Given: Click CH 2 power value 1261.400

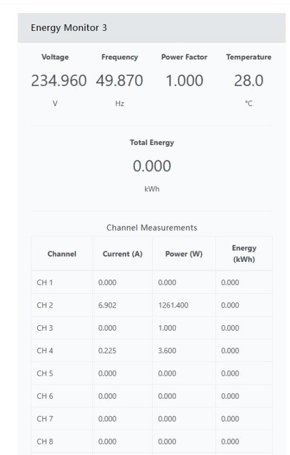Looking at the screenshot, I should coord(173,305).
